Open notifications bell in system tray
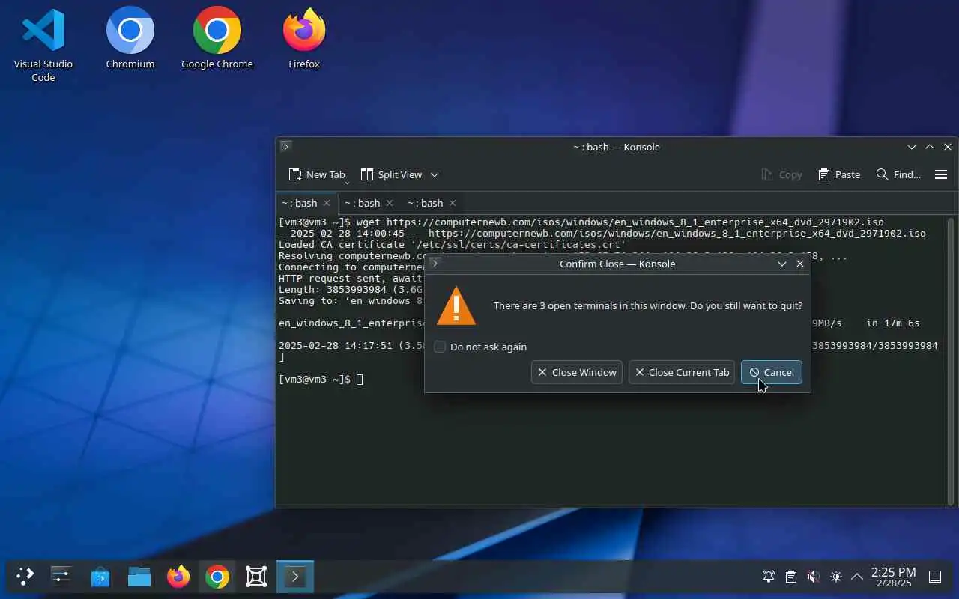 (769, 577)
